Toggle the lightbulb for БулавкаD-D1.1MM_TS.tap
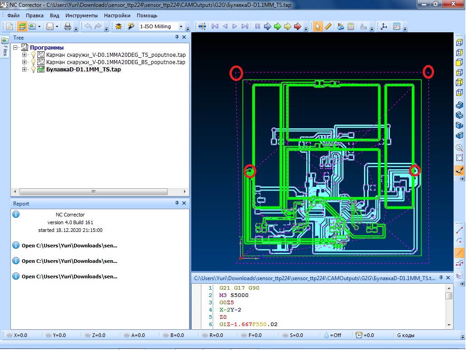Image resolution: width=469 pixels, height=352 pixels. point(33,70)
